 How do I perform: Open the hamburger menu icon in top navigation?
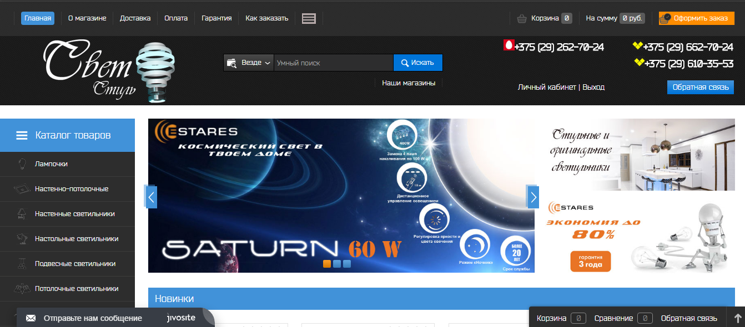(309, 18)
